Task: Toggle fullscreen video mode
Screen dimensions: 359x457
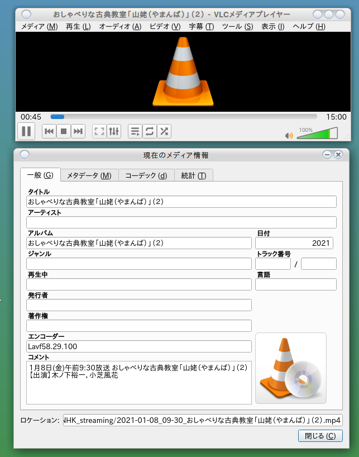Action: tap(99, 131)
